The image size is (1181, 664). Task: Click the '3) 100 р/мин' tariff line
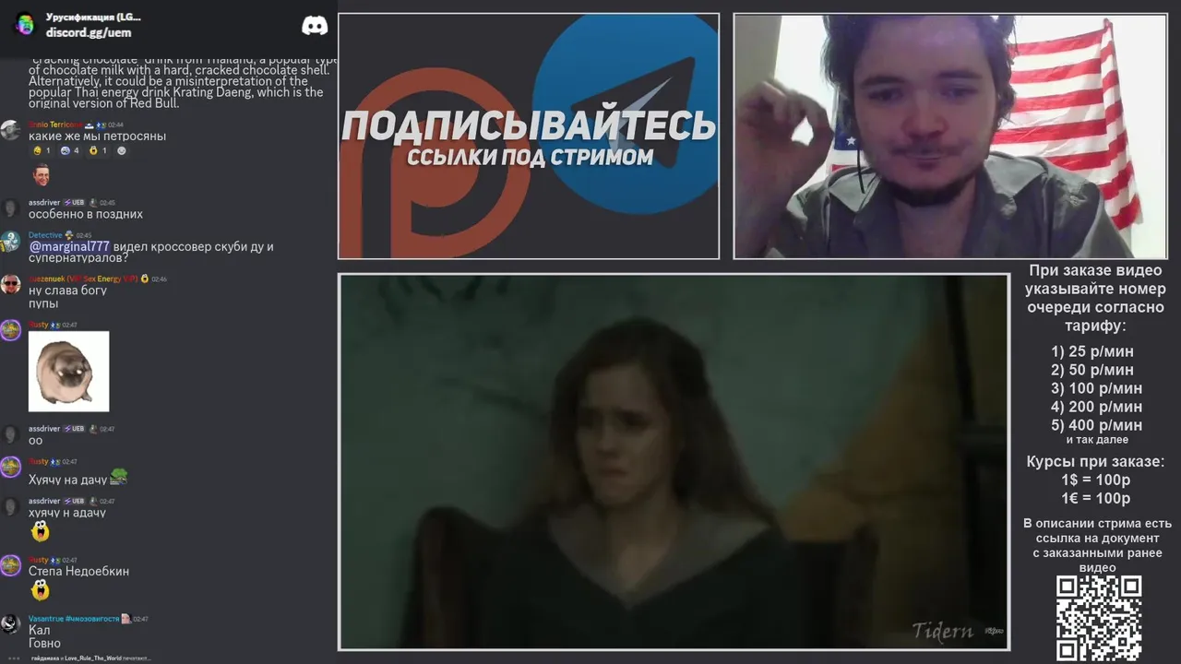coord(1096,388)
